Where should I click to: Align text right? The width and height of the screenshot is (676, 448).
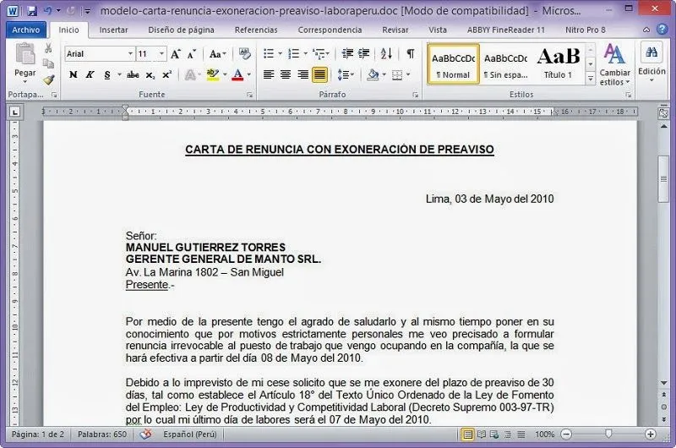click(303, 74)
